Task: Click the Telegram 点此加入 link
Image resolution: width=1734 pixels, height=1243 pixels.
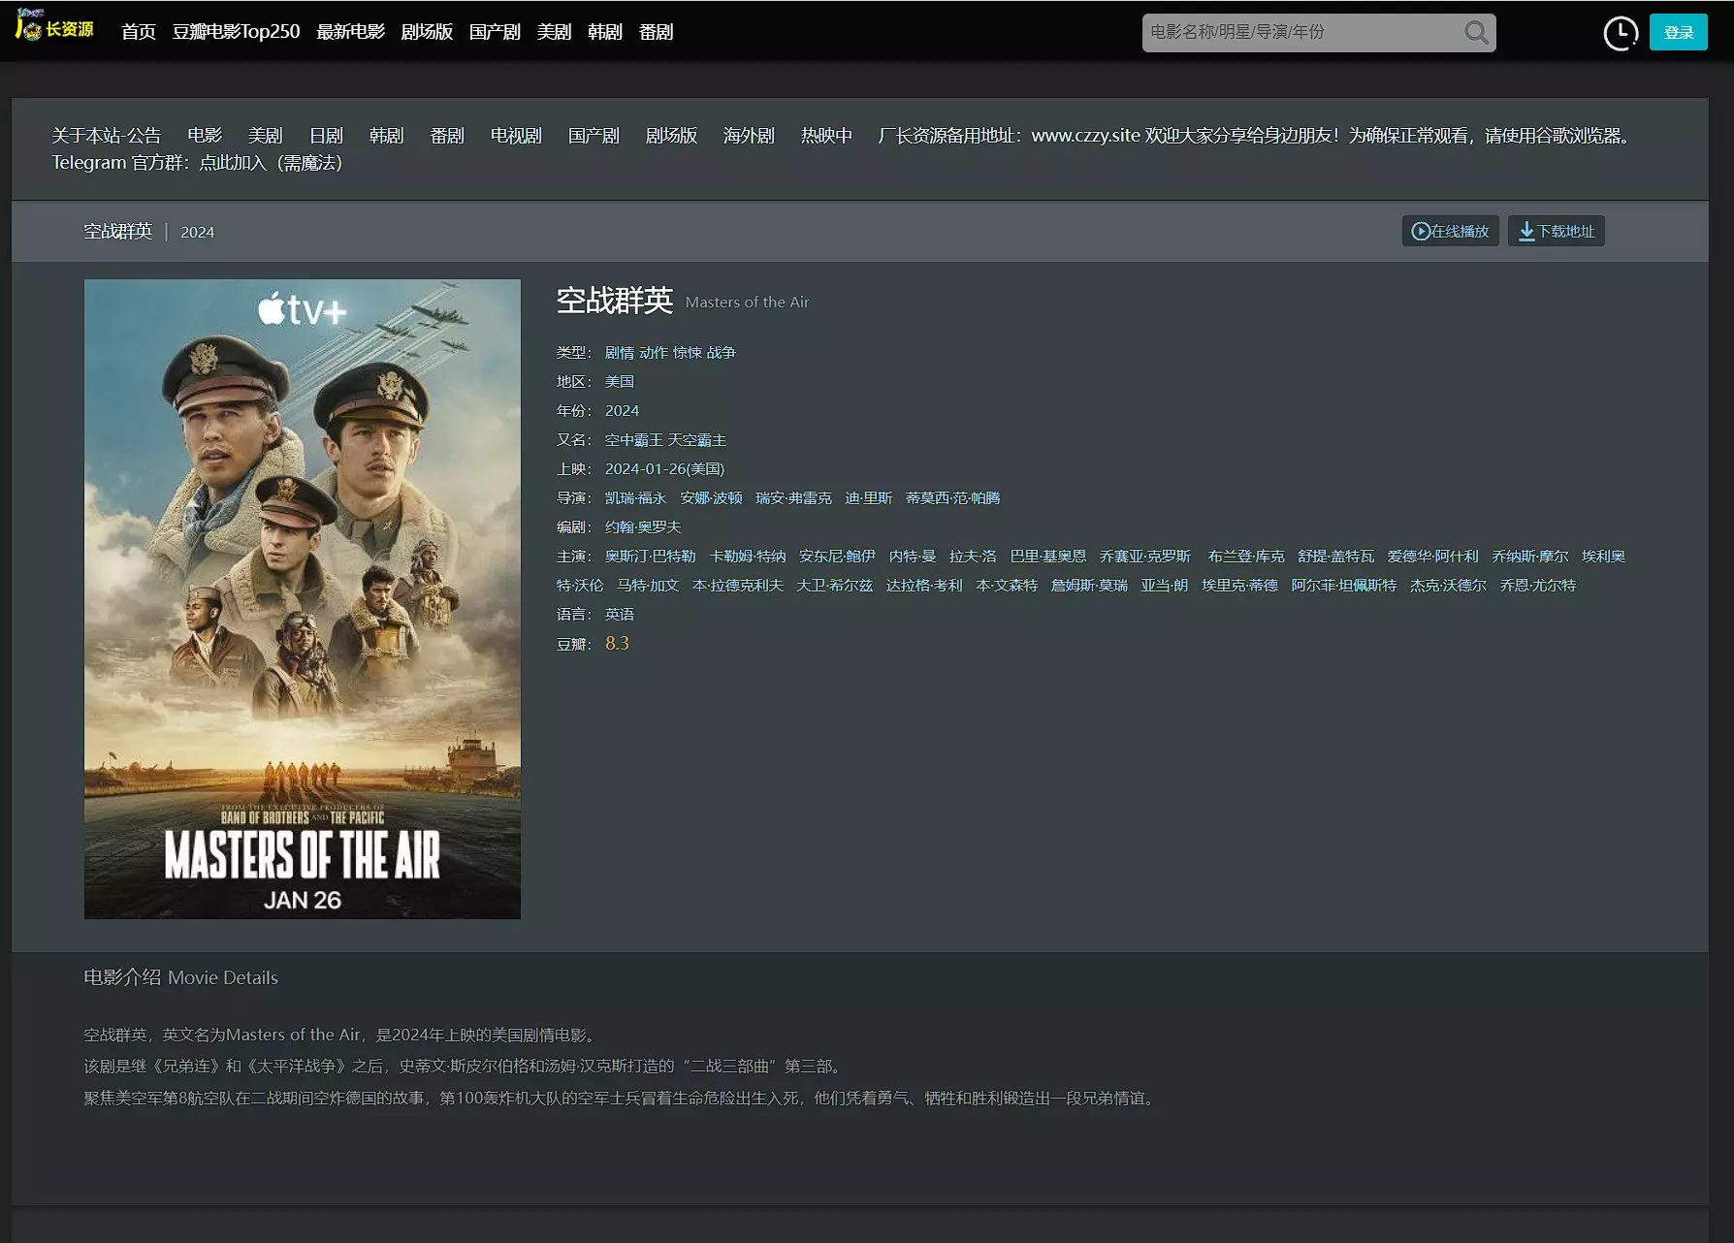Action: pyautogui.click(x=233, y=163)
